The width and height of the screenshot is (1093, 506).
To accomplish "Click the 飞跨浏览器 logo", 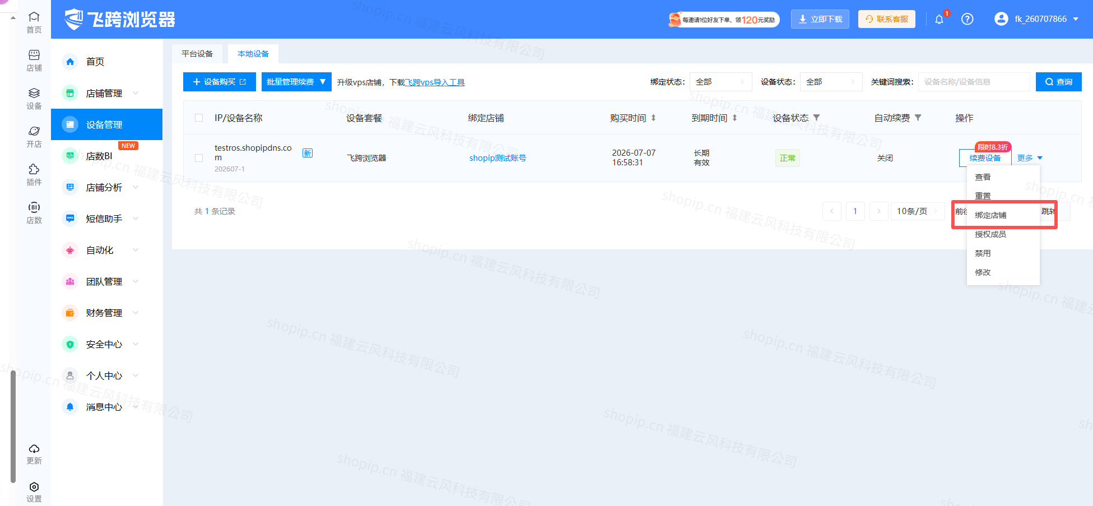I will point(119,19).
